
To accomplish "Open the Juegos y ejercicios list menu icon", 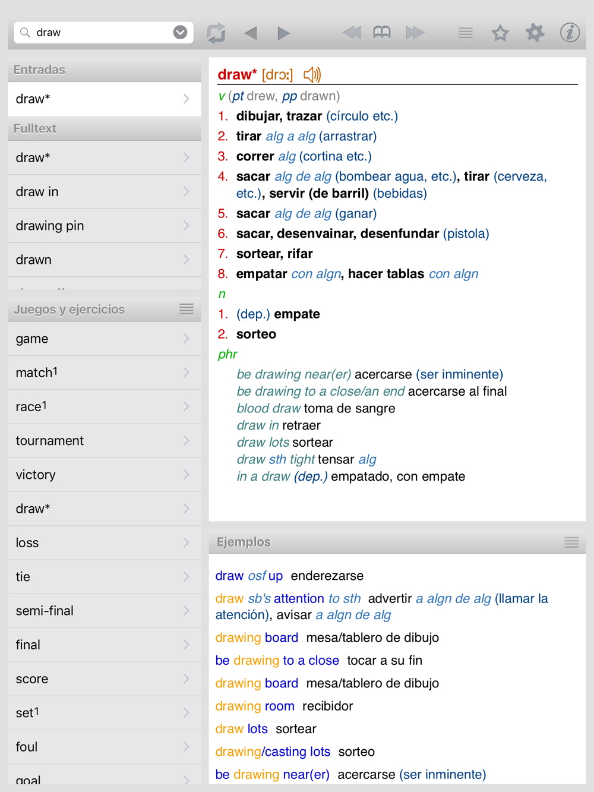I will [x=187, y=309].
